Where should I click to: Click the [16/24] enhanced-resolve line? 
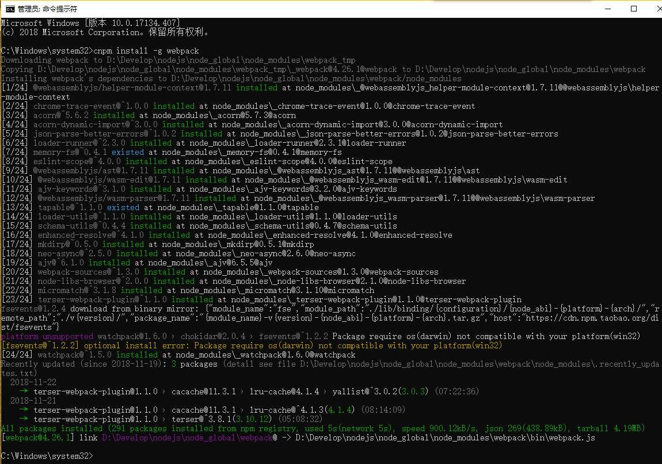coord(227,235)
